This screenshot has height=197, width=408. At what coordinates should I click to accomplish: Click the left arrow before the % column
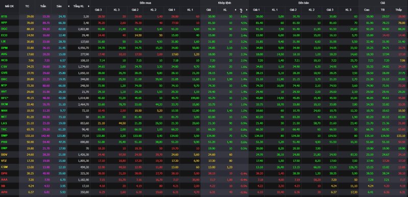pyautogui.click(x=236, y=10)
